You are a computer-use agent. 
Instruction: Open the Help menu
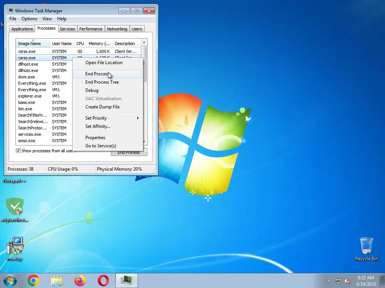pyautogui.click(x=62, y=19)
